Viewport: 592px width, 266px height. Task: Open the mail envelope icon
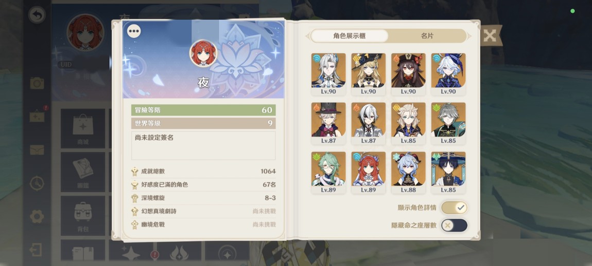37,150
